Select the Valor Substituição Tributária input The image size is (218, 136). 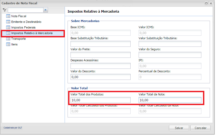click(170, 44)
